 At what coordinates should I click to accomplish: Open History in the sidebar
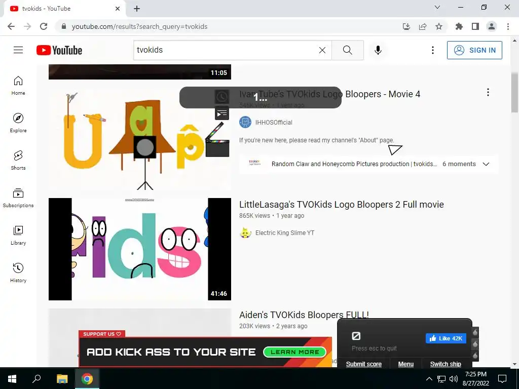(18, 273)
